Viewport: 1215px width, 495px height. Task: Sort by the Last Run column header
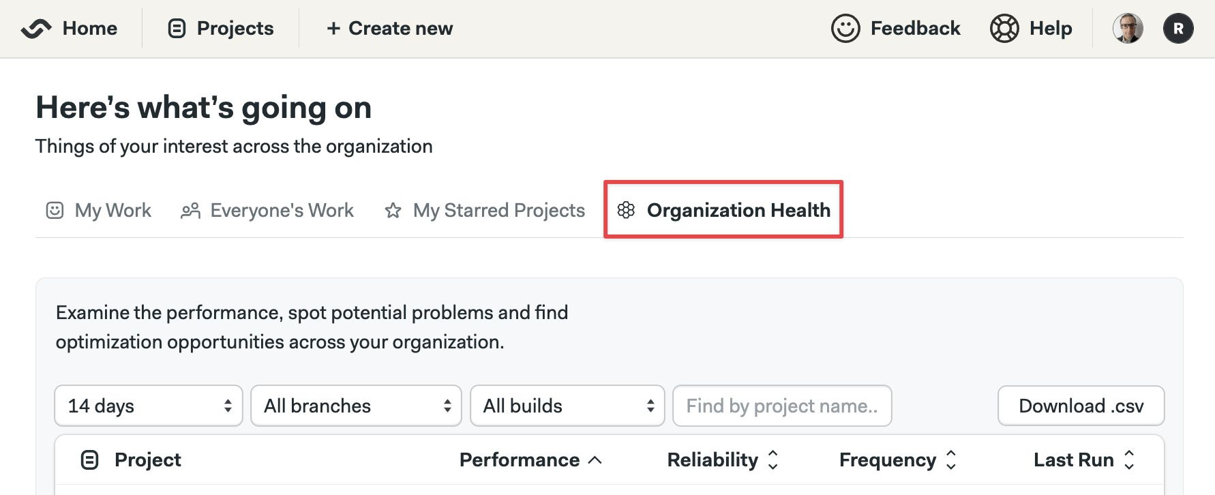pyautogui.click(x=1073, y=460)
